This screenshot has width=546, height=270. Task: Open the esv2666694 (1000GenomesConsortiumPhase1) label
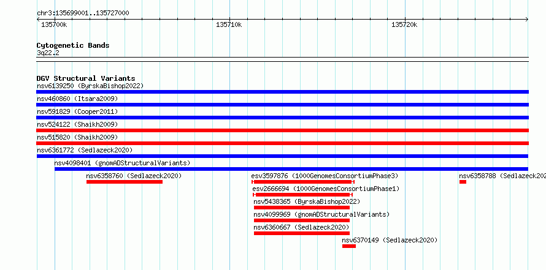326,189
